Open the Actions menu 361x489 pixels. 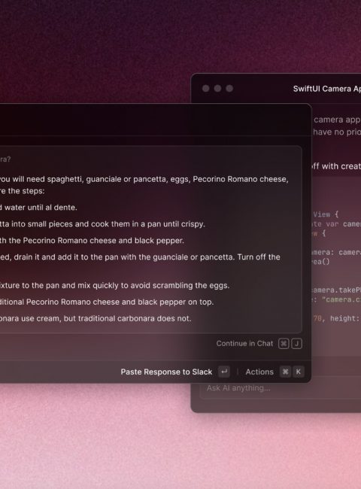point(259,372)
